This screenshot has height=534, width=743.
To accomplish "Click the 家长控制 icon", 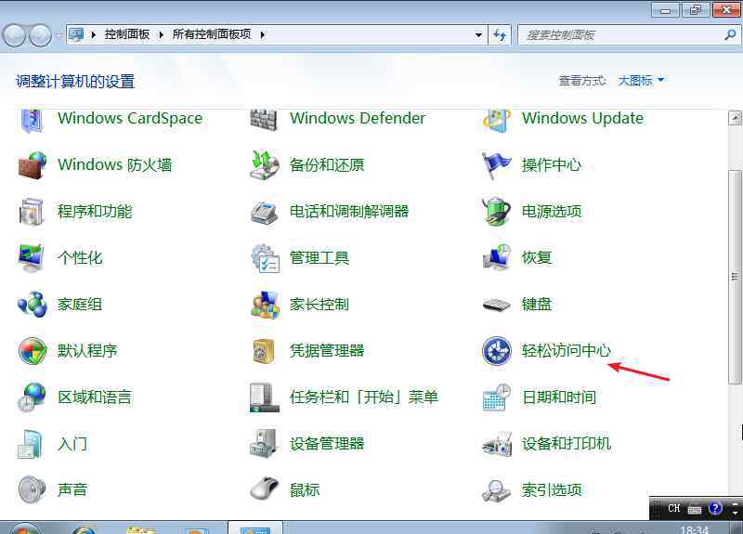I will tap(265, 305).
